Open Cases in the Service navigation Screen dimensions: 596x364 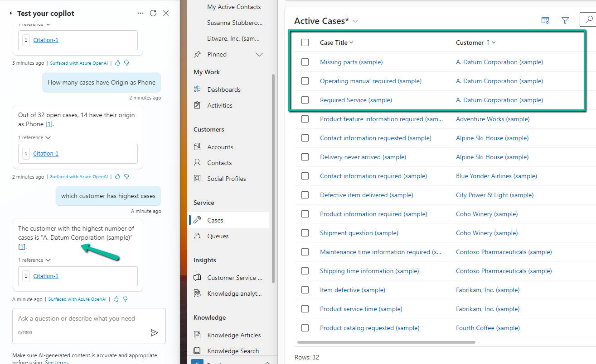(x=215, y=220)
